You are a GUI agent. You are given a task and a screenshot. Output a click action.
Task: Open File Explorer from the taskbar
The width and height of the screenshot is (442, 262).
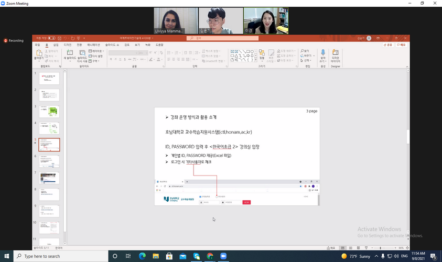pyautogui.click(x=156, y=256)
